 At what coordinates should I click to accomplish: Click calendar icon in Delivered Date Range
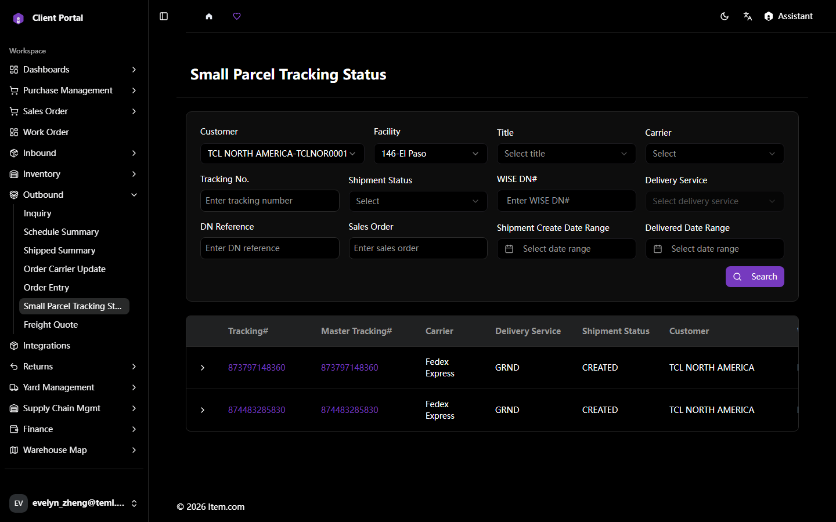(x=658, y=249)
